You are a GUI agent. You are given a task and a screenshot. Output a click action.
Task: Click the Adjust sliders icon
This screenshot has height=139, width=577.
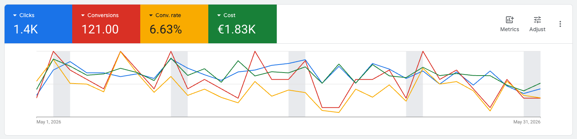pos(537,20)
